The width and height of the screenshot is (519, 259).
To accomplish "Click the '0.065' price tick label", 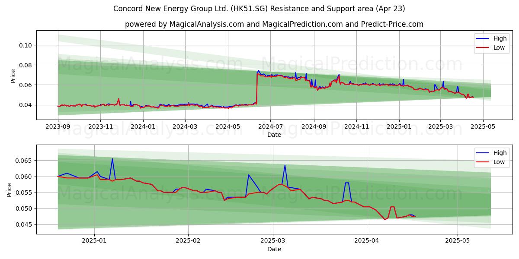I will click(x=24, y=161).
